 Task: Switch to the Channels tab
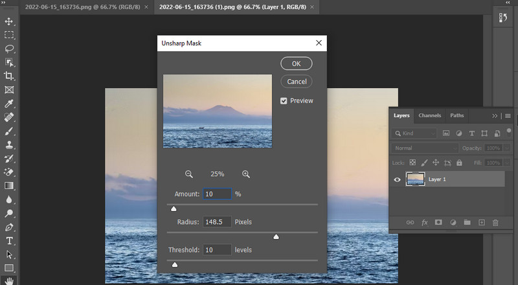[x=429, y=116]
